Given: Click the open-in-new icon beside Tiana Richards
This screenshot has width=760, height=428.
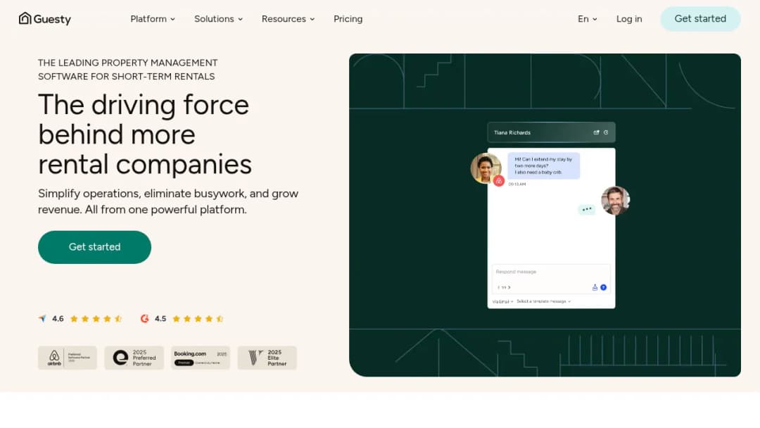Looking at the screenshot, I should [x=596, y=132].
